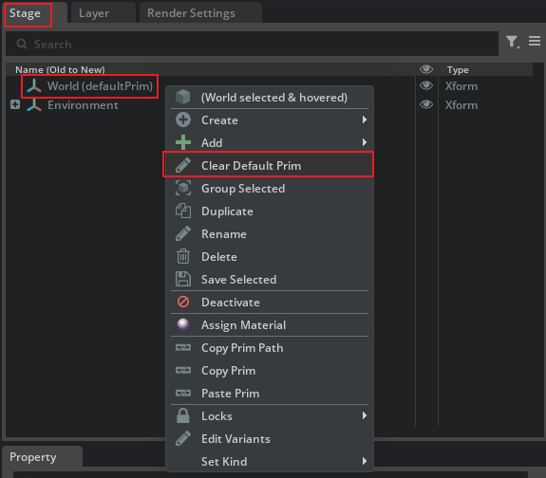Click the Group Selected cube icon
This screenshot has width=546, height=478.
pyautogui.click(x=183, y=188)
